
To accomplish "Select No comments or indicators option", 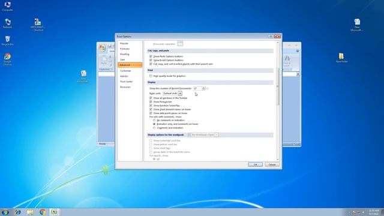I will pos(154,120).
